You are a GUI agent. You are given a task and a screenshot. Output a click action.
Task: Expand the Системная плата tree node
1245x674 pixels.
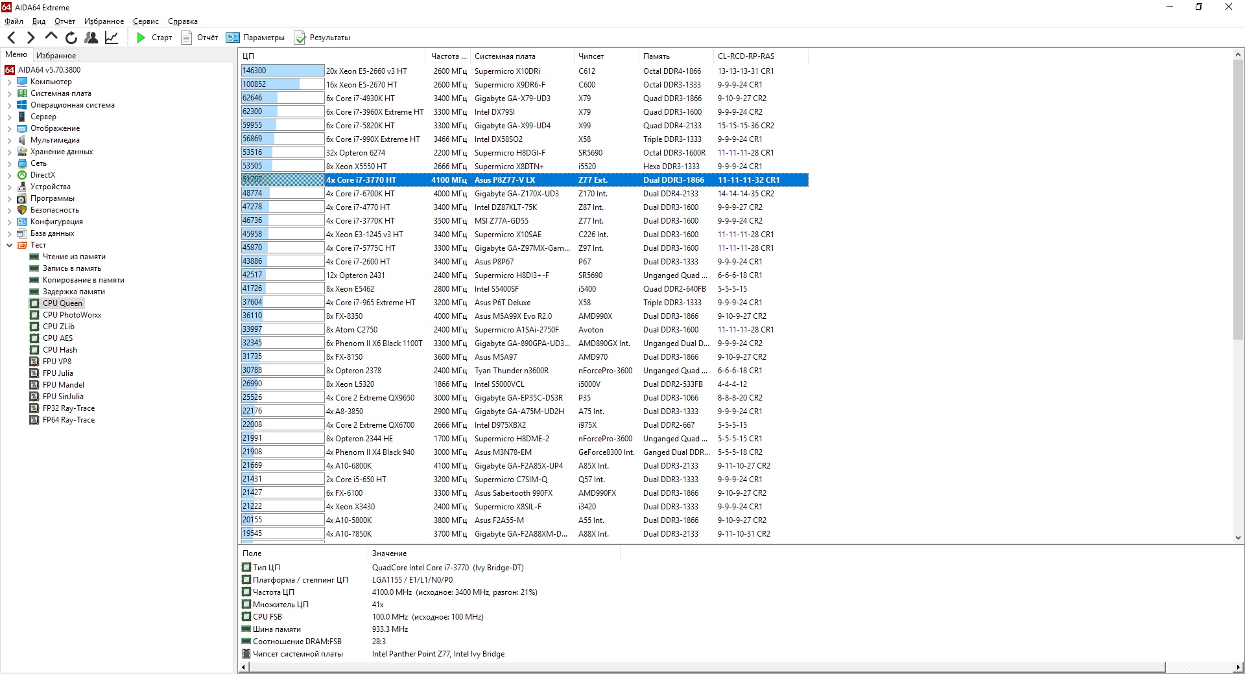[9, 94]
